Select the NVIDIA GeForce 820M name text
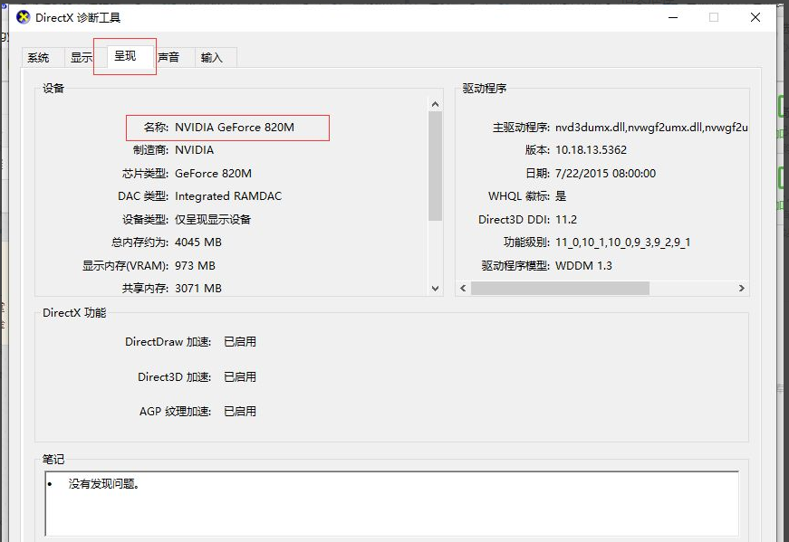Viewport: 789px width, 542px height. point(234,128)
